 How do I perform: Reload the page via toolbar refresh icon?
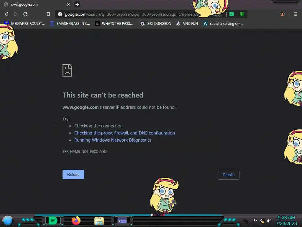coord(25,14)
